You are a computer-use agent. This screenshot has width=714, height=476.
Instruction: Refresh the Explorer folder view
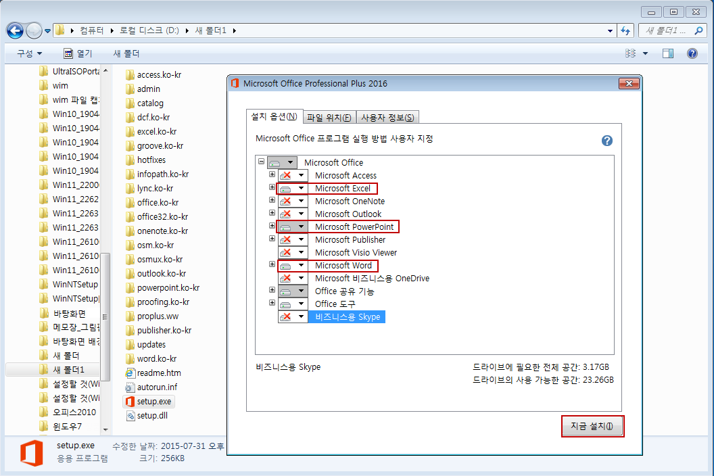[625, 31]
